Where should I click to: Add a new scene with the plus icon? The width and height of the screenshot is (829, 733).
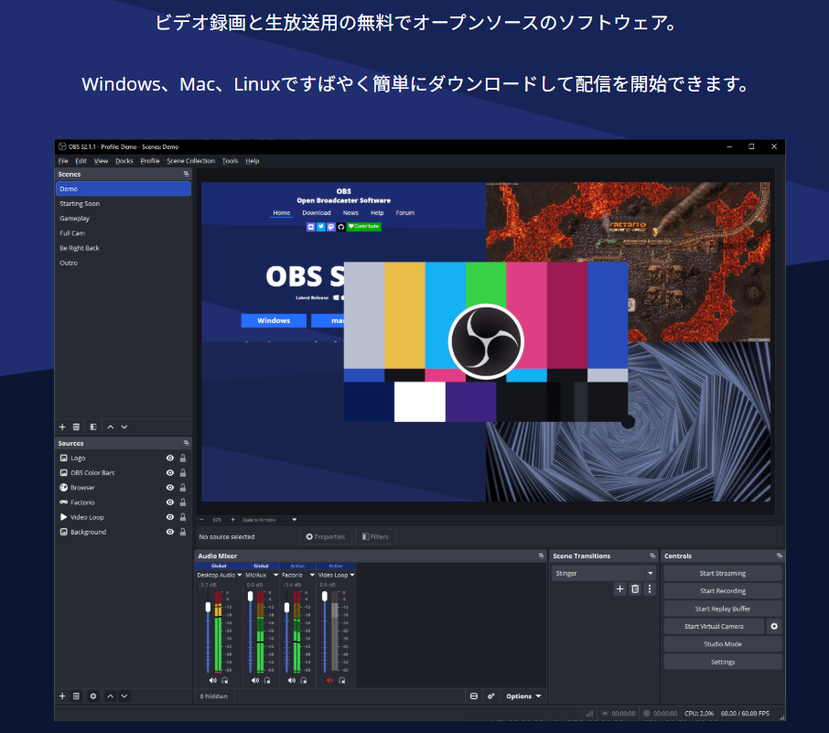62,426
